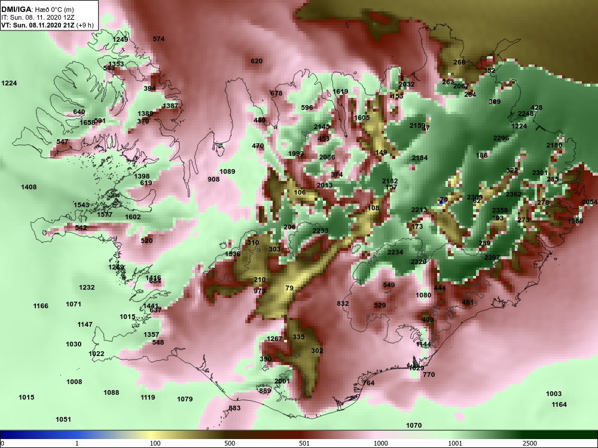Screen dimensions: 598x448
Task: Click the legend label 100 on color scale
Action: pyautogui.click(x=155, y=443)
